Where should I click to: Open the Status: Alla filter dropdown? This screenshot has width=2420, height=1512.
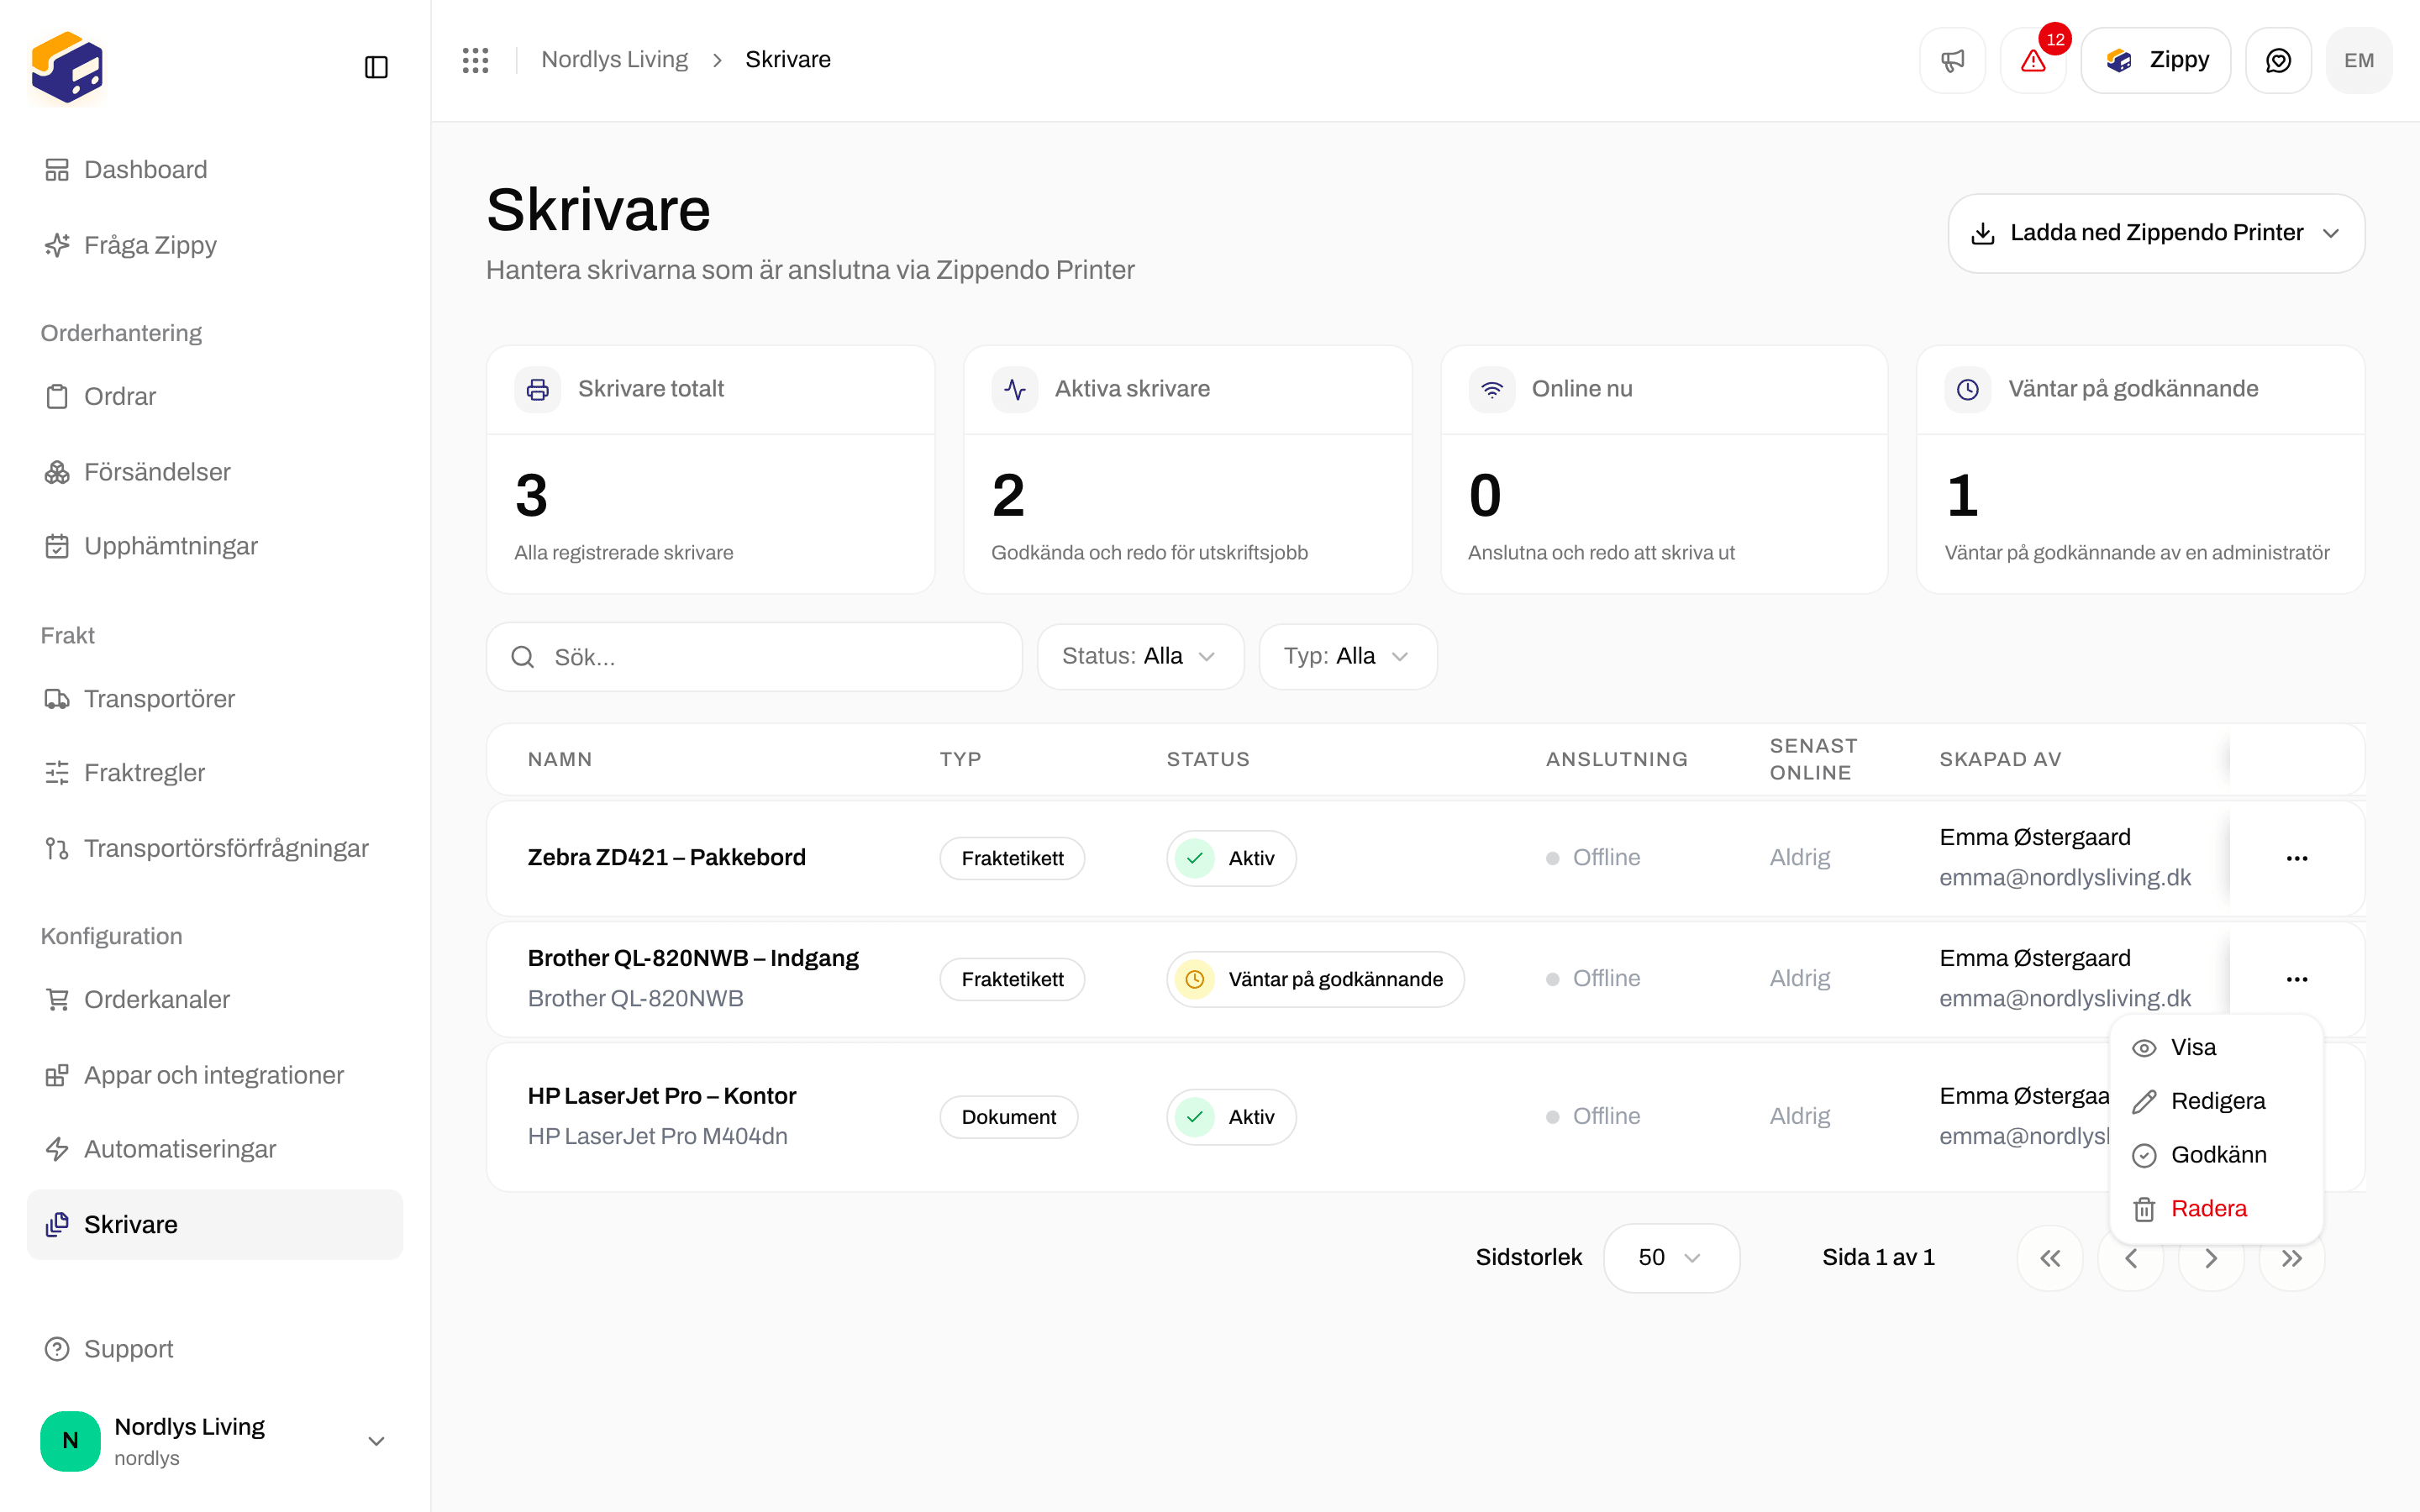1140,656
